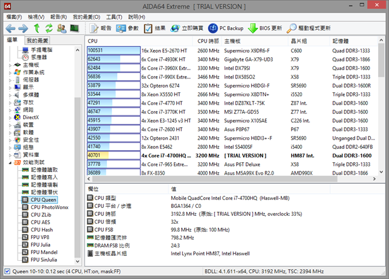The width and height of the screenshot is (389, 279).
Task: Open the 報告(R) menu
Action: coord(58,17)
